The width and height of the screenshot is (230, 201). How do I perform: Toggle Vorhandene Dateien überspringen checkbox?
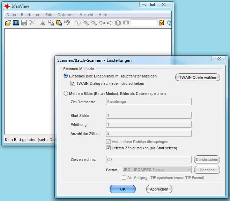coord(108,142)
